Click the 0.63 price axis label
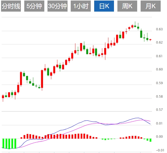This screenshot has height=153, width=167. point(159,29)
